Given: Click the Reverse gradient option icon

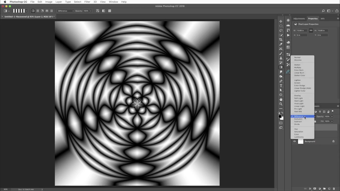Looking at the screenshot, I should [x=98, y=11].
